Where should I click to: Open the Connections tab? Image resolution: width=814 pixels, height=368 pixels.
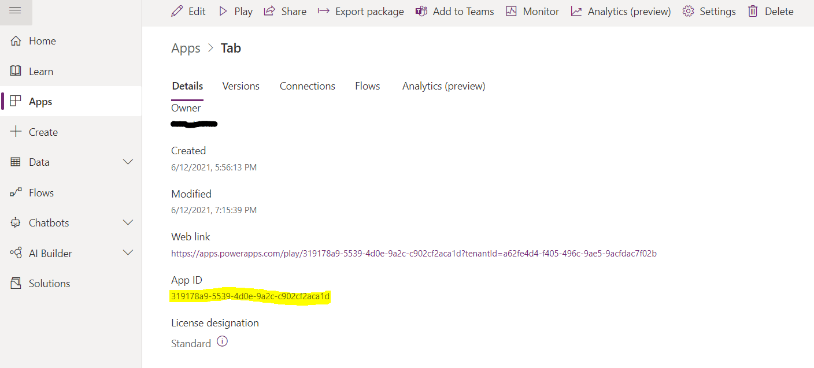tap(307, 86)
